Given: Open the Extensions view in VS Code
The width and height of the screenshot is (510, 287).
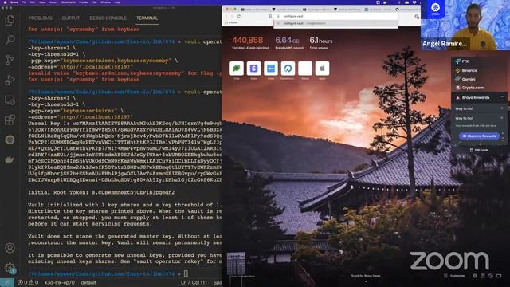Looking at the screenshot, I should (10, 120).
